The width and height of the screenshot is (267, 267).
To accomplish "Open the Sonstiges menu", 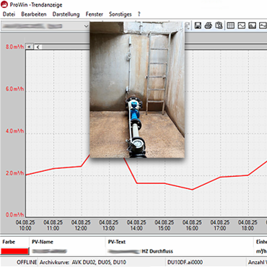I will point(121,14).
